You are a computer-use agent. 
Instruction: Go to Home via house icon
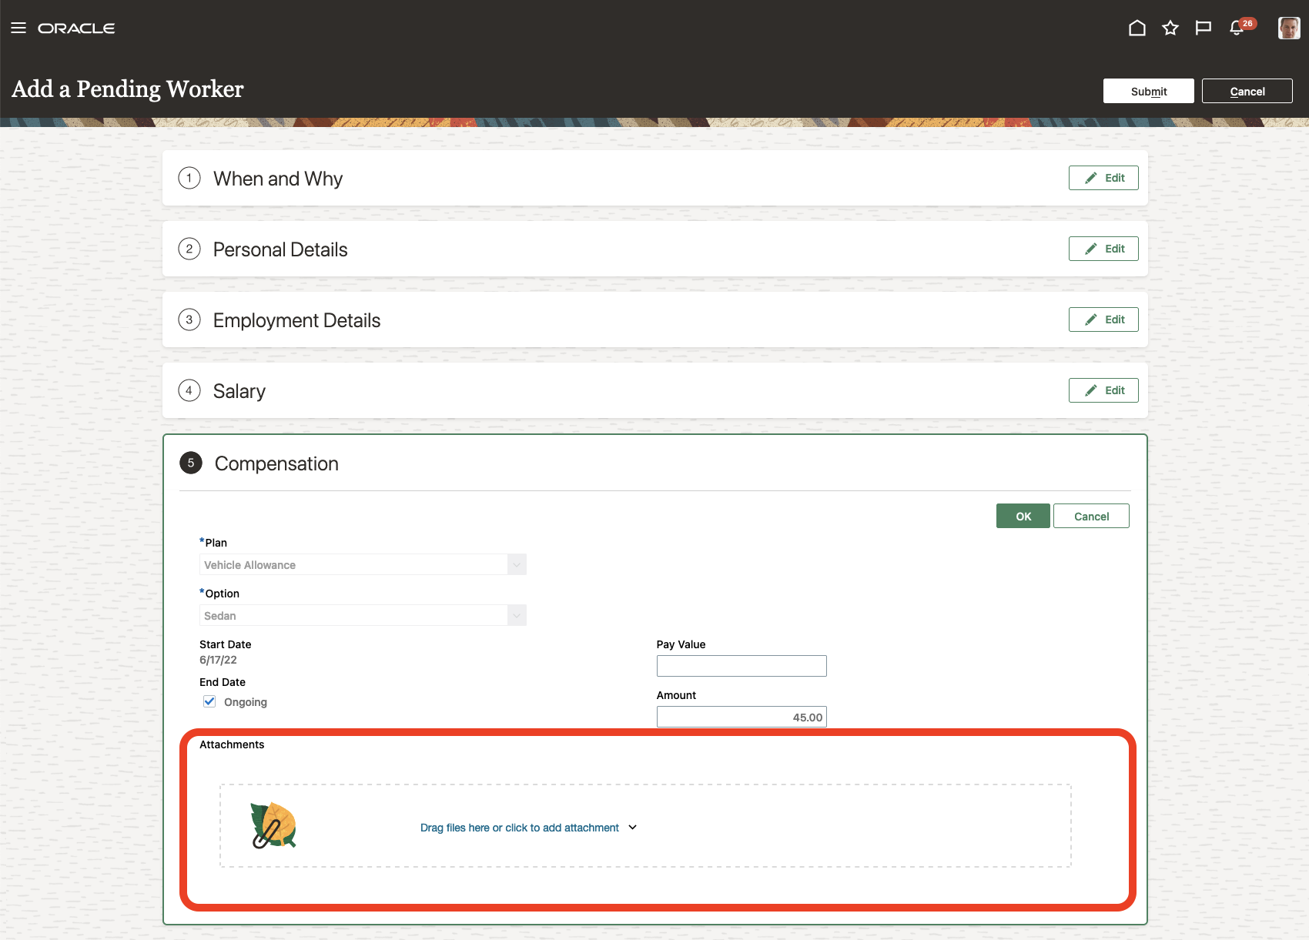tap(1137, 28)
